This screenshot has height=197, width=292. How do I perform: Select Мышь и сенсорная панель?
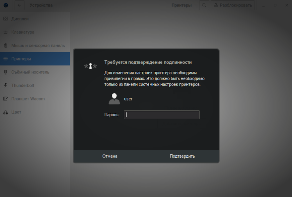38,45
